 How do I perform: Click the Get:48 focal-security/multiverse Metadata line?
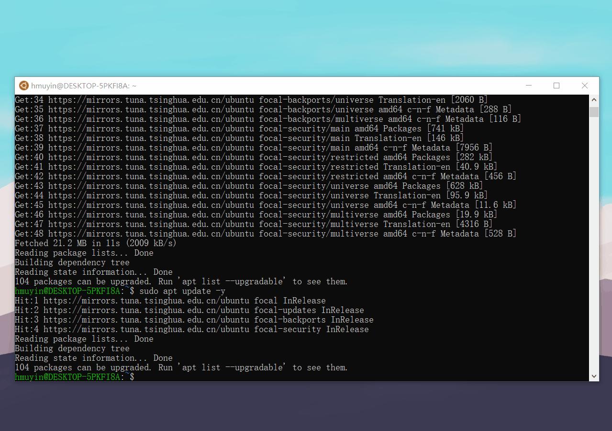[x=266, y=234]
